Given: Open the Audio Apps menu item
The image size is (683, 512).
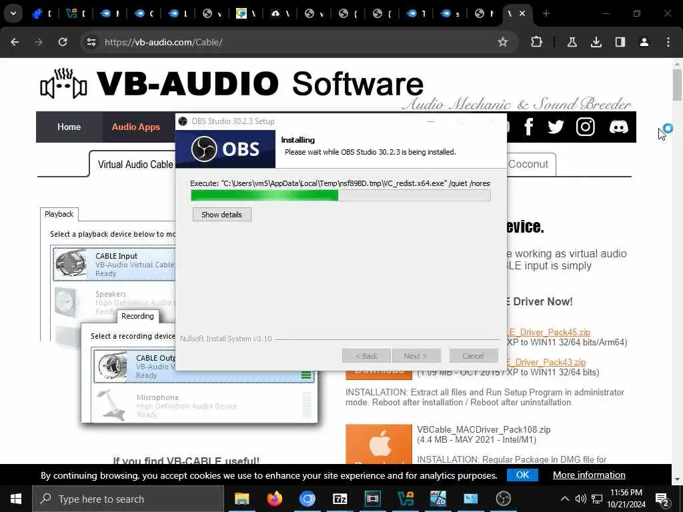Looking at the screenshot, I should pos(136,127).
